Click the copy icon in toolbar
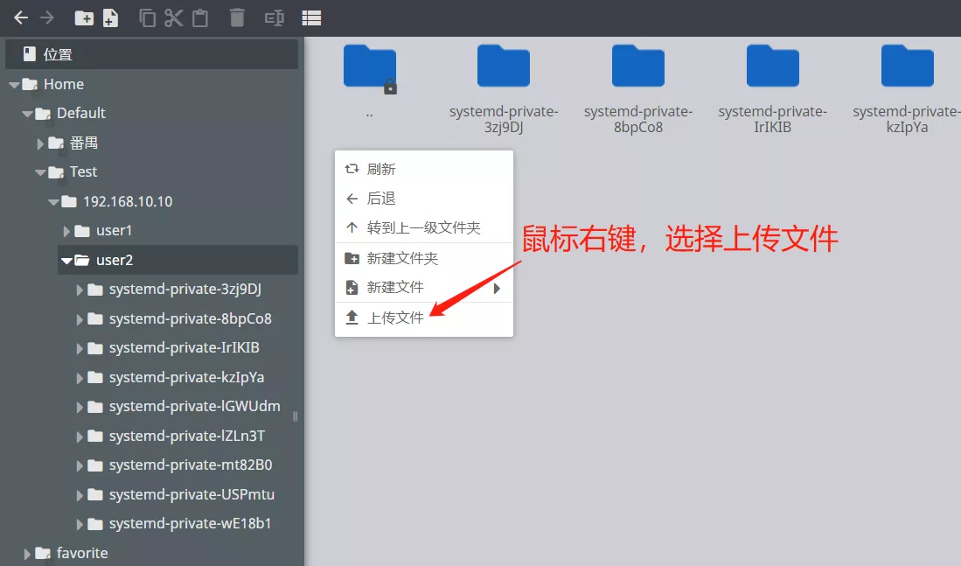 click(x=148, y=17)
